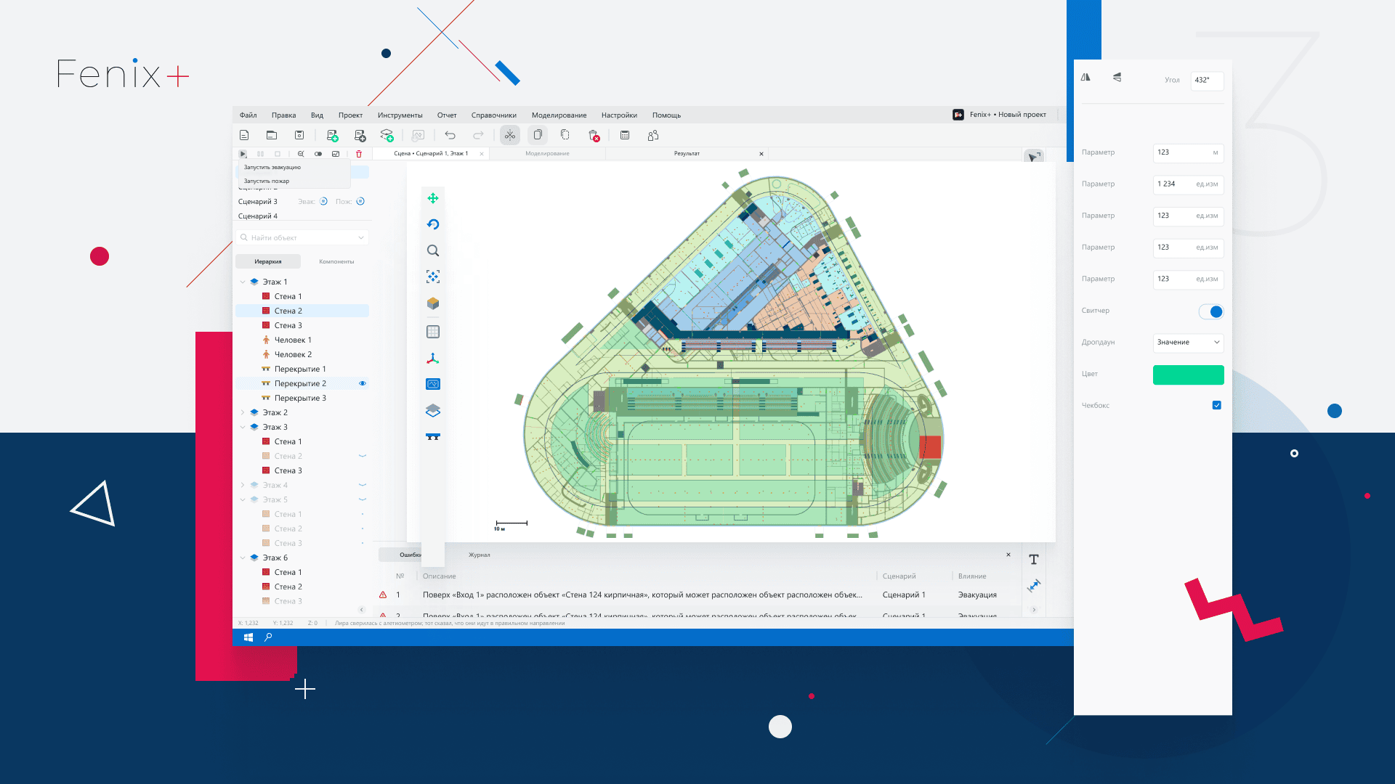Click the new document toolbar icon
This screenshot has width=1395, height=784.
point(244,135)
